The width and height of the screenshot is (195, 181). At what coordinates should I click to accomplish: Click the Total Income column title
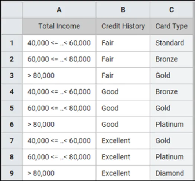point(59,26)
